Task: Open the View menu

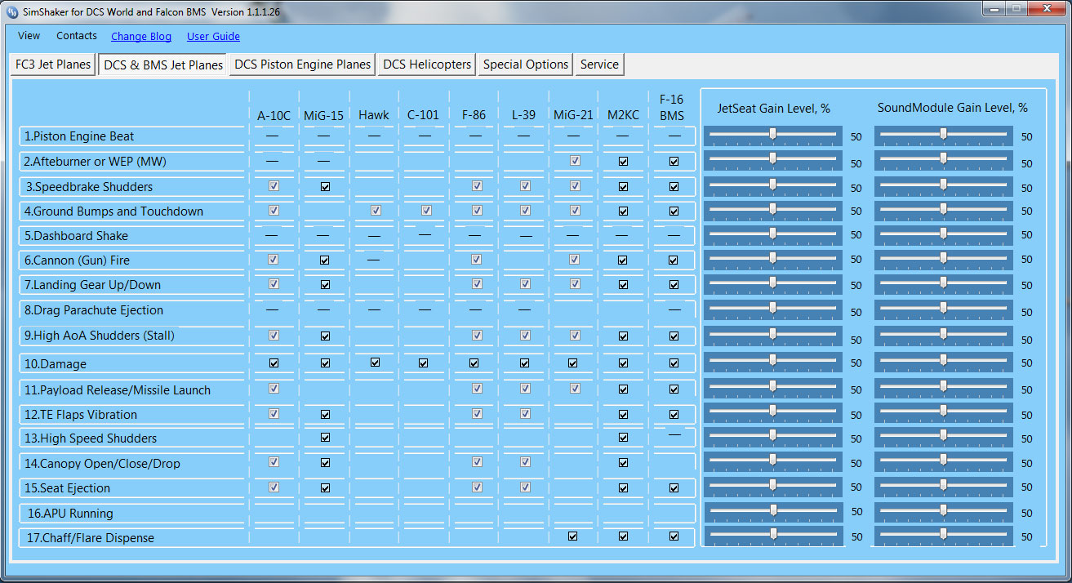Action: point(29,36)
